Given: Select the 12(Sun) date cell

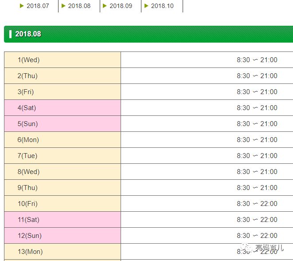Looking at the screenshot, I should pos(63,236).
